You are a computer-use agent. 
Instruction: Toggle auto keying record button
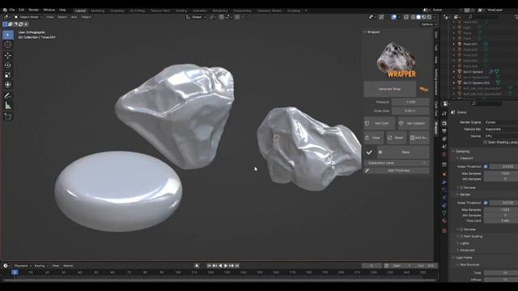pos(197,266)
